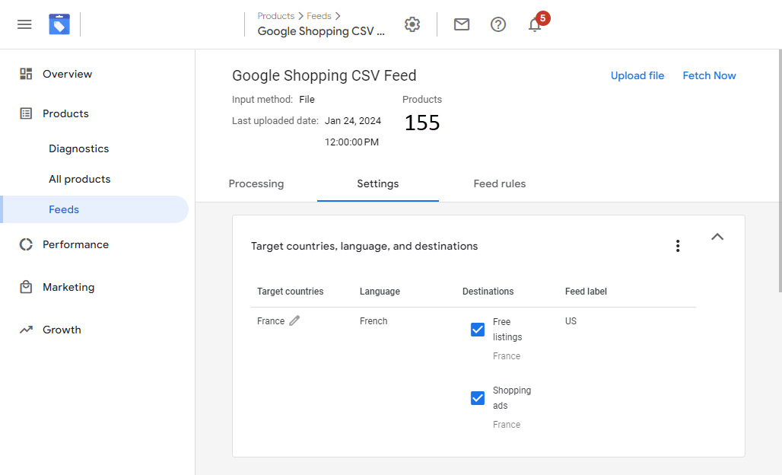Click the Destinations column header
This screenshot has width=782, height=475.
488,292
